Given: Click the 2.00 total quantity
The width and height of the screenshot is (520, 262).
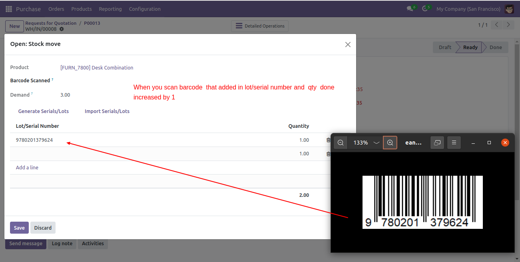Looking at the screenshot, I should pos(304,195).
